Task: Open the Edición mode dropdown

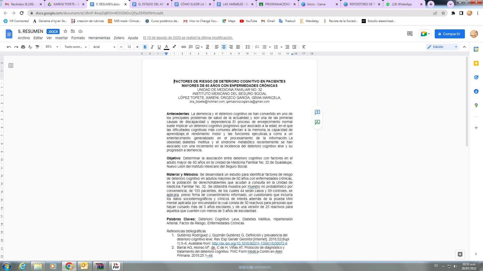Action: coord(442,47)
